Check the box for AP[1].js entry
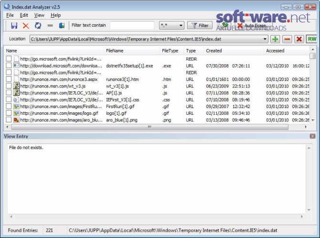This screenshot has height=238, width=320. [9, 92]
